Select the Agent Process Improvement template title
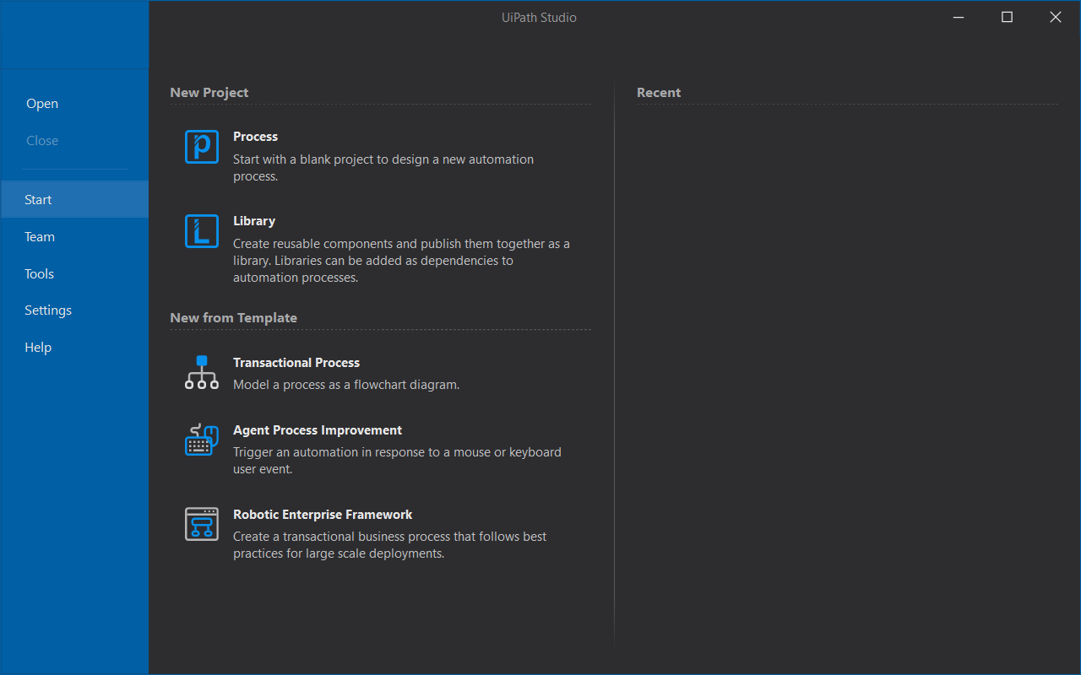This screenshot has width=1081, height=675. pos(318,430)
